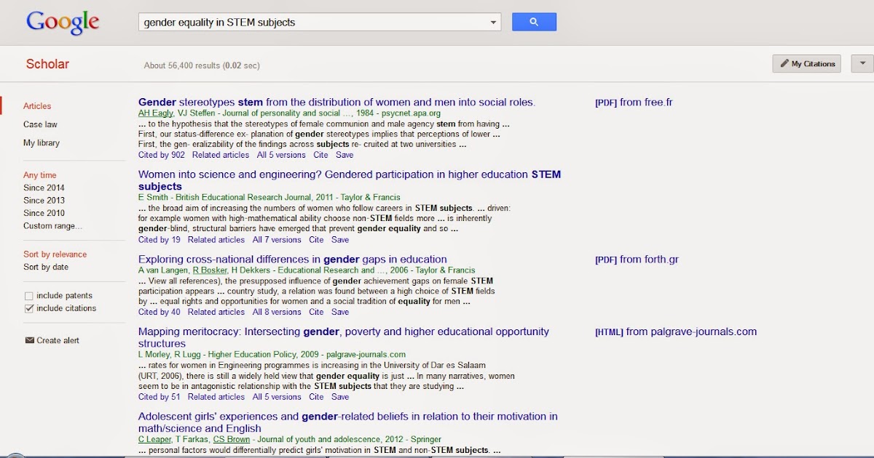Open the PDF from free.fr
Image resolution: width=874 pixels, height=458 pixels.
coord(634,103)
